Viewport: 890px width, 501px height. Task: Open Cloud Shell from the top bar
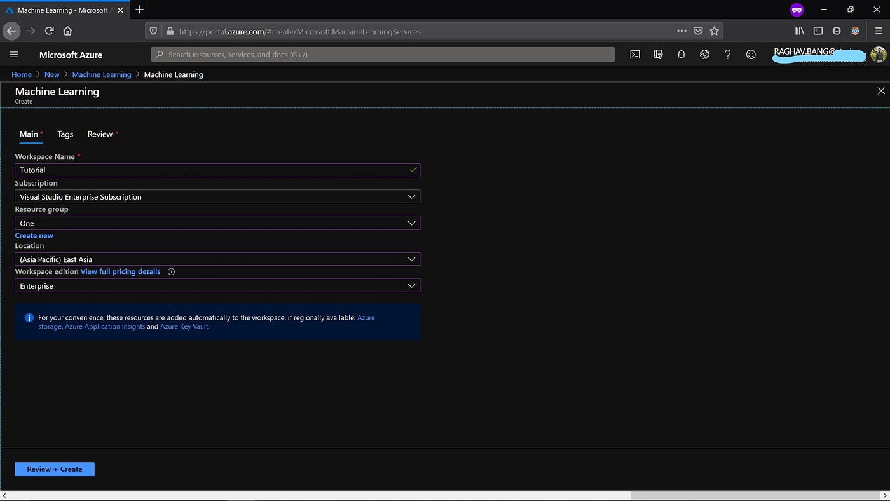point(634,55)
